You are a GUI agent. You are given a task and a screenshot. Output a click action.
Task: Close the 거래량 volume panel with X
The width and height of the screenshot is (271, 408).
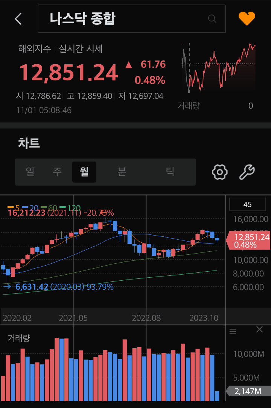click(x=260, y=330)
